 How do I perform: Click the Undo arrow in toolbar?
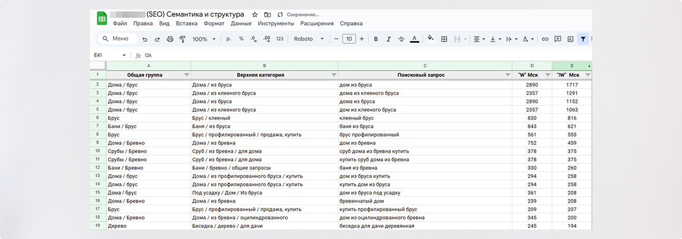[144, 39]
